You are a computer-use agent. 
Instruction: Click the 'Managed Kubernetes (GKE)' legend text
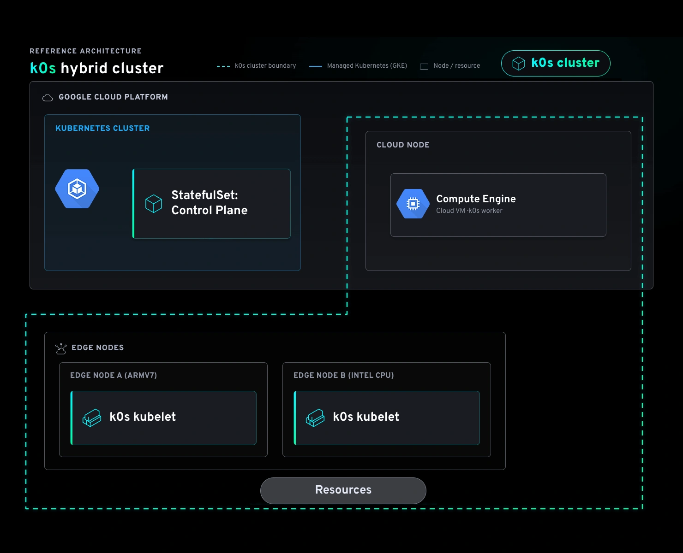[x=367, y=66]
